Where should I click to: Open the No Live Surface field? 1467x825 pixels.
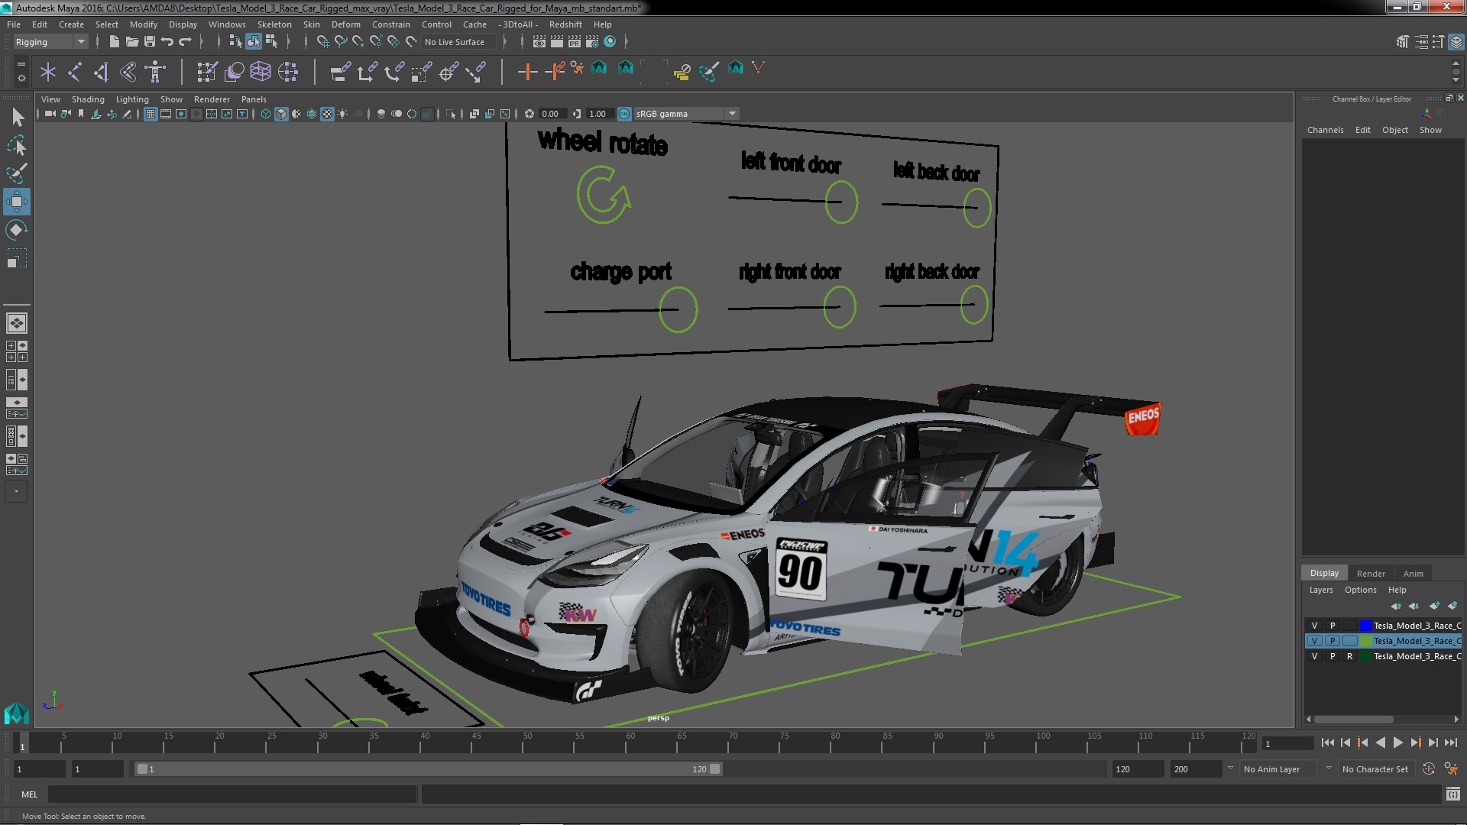click(458, 42)
